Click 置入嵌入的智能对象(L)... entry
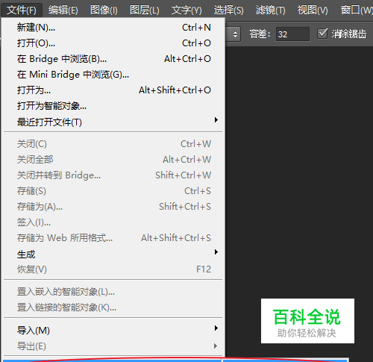The width and height of the screenshot is (373, 362). (113, 292)
